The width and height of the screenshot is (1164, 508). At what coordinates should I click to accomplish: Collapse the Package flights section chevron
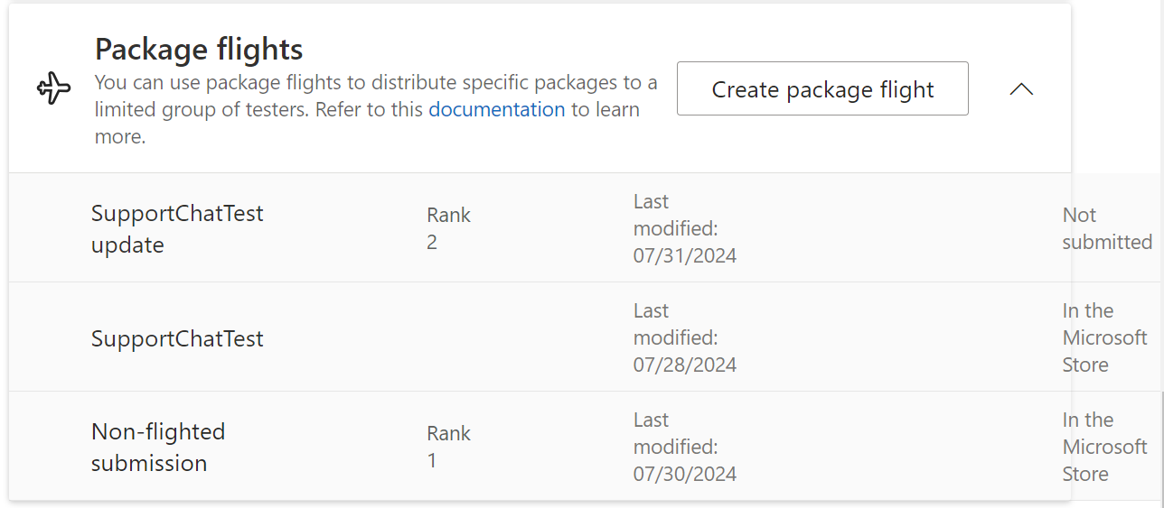[x=1021, y=89]
